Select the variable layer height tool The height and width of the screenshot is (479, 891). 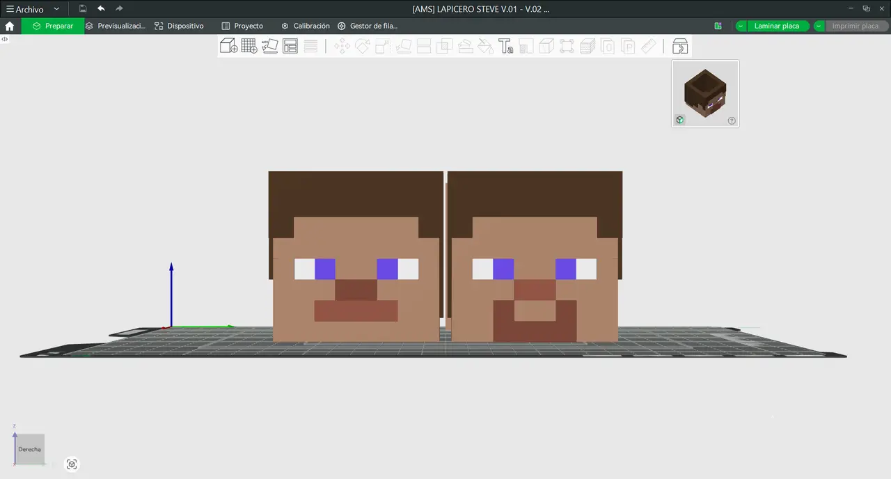pos(311,46)
